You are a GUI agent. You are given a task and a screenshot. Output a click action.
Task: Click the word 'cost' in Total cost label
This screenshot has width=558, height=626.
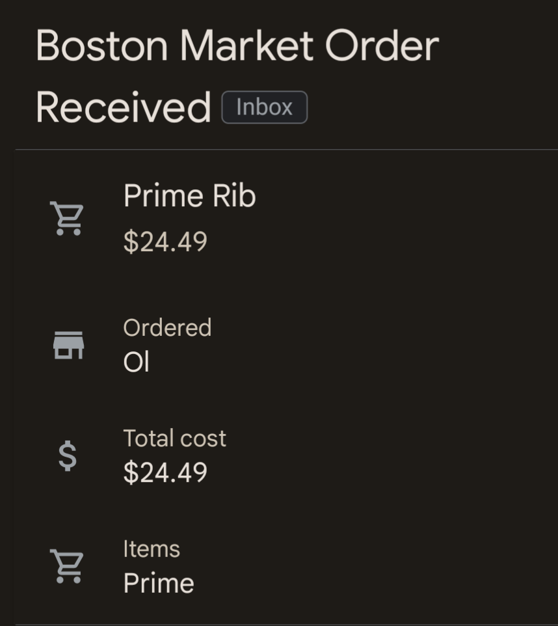[203, 438]
